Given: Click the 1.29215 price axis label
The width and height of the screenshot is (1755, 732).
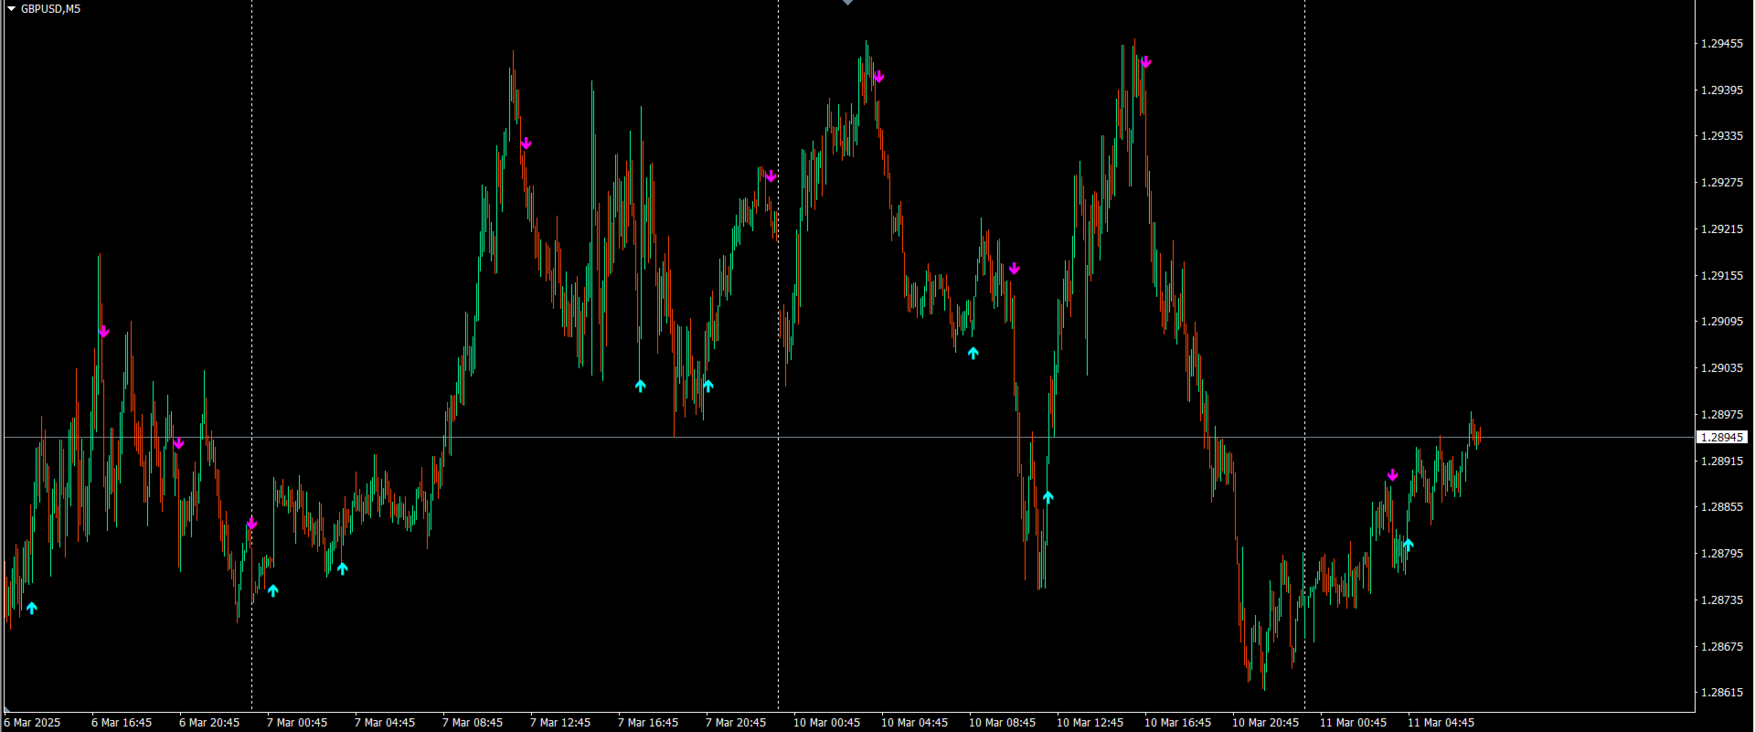Looking at the screenshot, I should coord(1721,229).
